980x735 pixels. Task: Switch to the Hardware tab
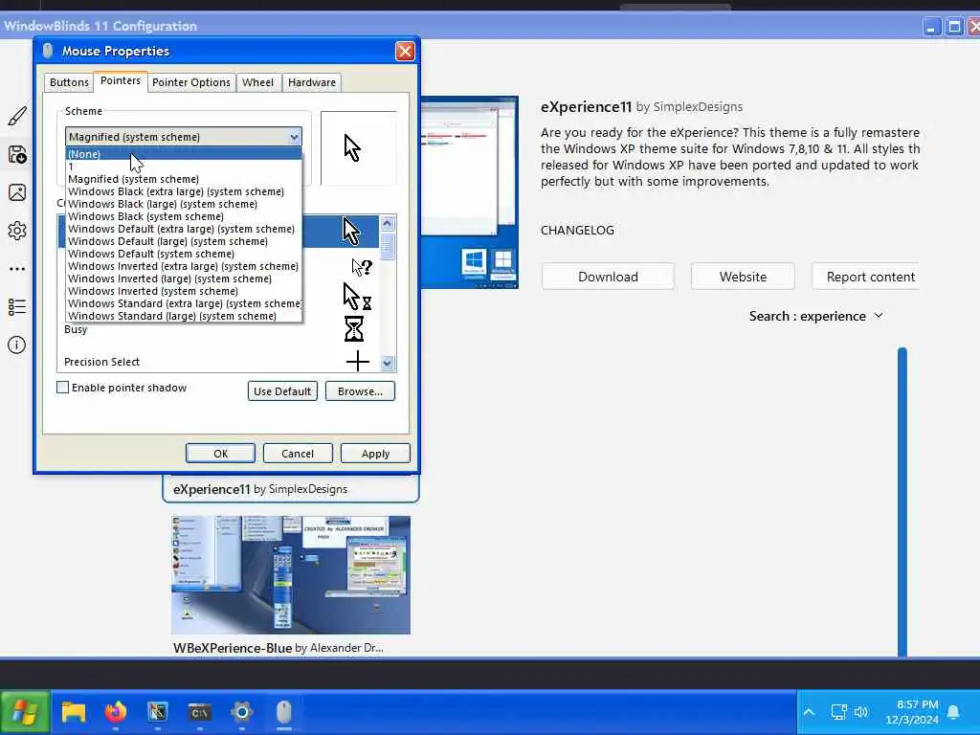click(312, 82)
